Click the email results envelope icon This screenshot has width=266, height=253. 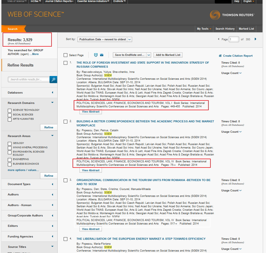point(102,55)
